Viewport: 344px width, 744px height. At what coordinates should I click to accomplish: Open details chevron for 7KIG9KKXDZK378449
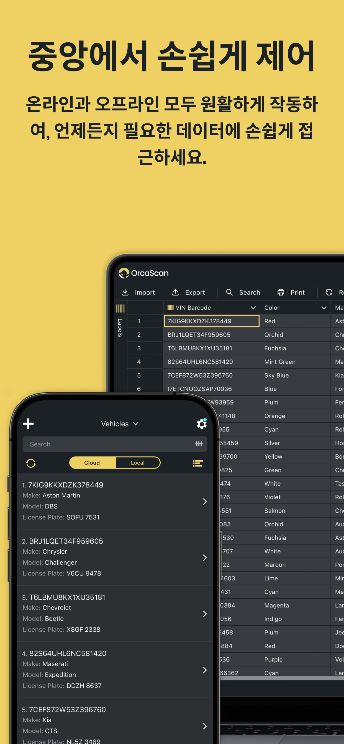click(205, 501)
